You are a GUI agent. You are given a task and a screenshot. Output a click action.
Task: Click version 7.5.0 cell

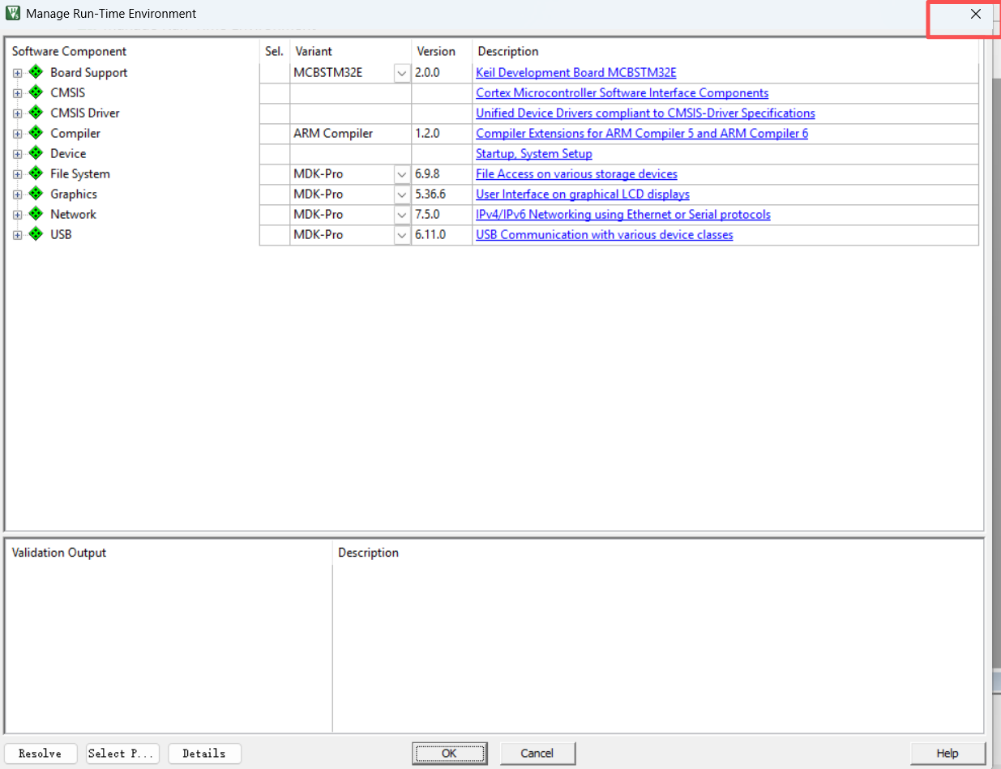442,215
